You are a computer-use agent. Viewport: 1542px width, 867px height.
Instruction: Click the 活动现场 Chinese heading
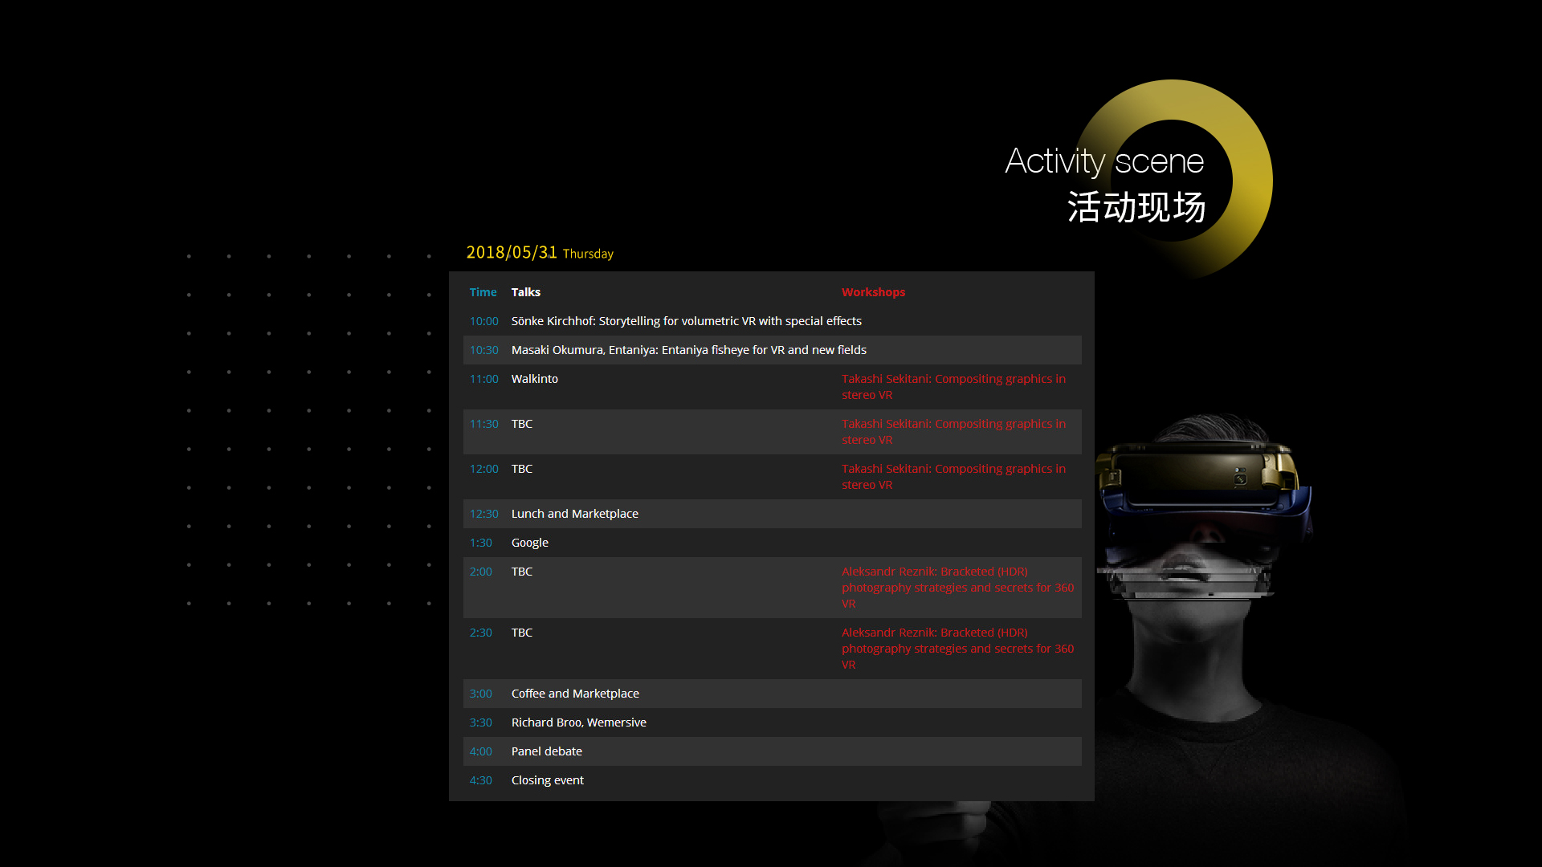pos(1136,207)
